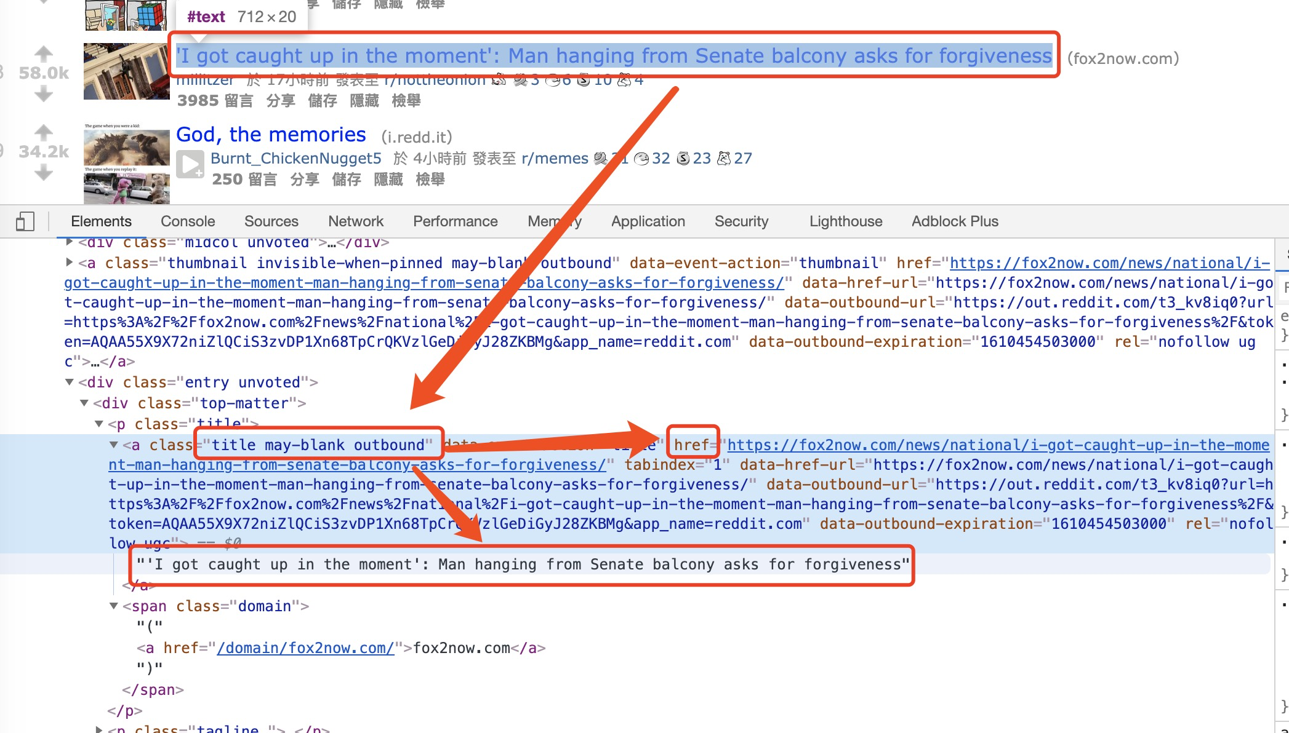This screenshot has width=1289, height=733.
Task: Expand the thumbnail anchor node's disclosure triangle
Action: point(70,263)
